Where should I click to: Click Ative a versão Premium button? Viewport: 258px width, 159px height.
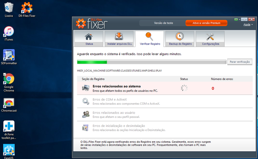coord(206,23)
